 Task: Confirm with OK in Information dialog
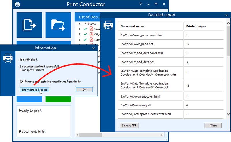pyautogui.click(x=84, y=90)
